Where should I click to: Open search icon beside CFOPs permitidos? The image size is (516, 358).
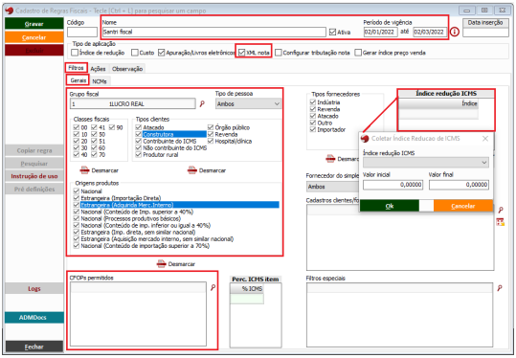213,287
